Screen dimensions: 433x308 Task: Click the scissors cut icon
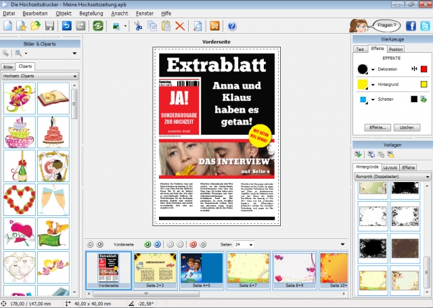[x=138, y=26]
